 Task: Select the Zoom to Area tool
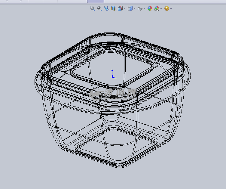tap(99, 8)
